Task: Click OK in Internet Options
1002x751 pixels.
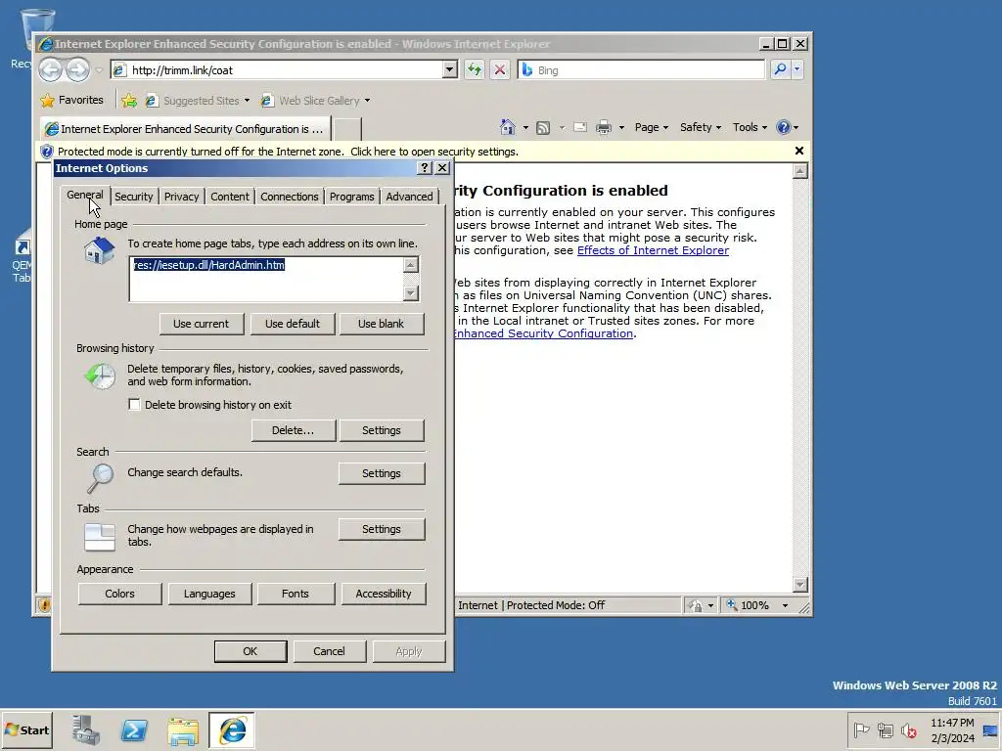Action: tap(250, 651)
